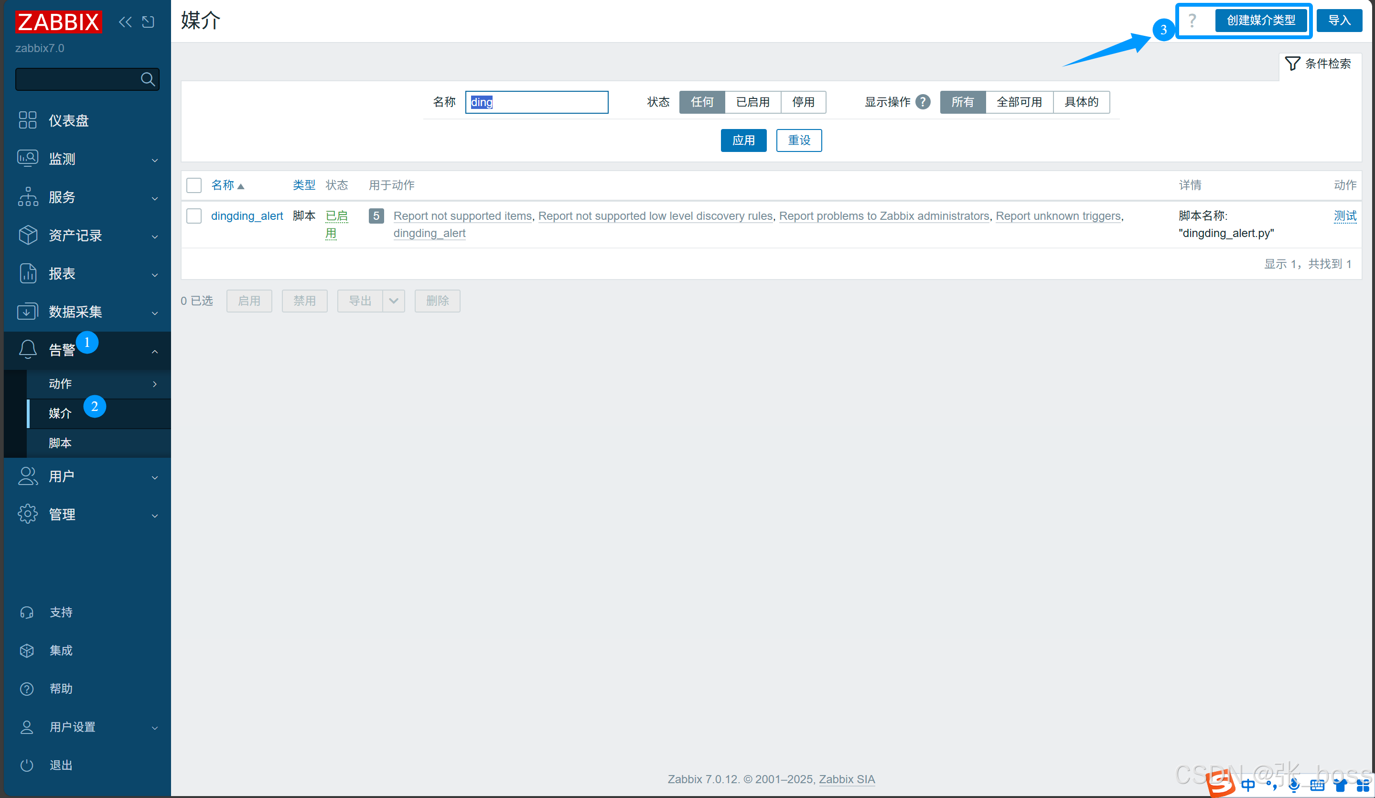Open the dingding_alert media type link

(247, 216)
